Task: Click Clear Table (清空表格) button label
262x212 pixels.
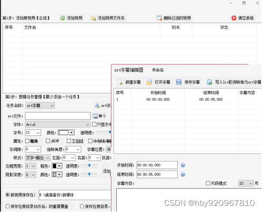Action: [246, 18]
